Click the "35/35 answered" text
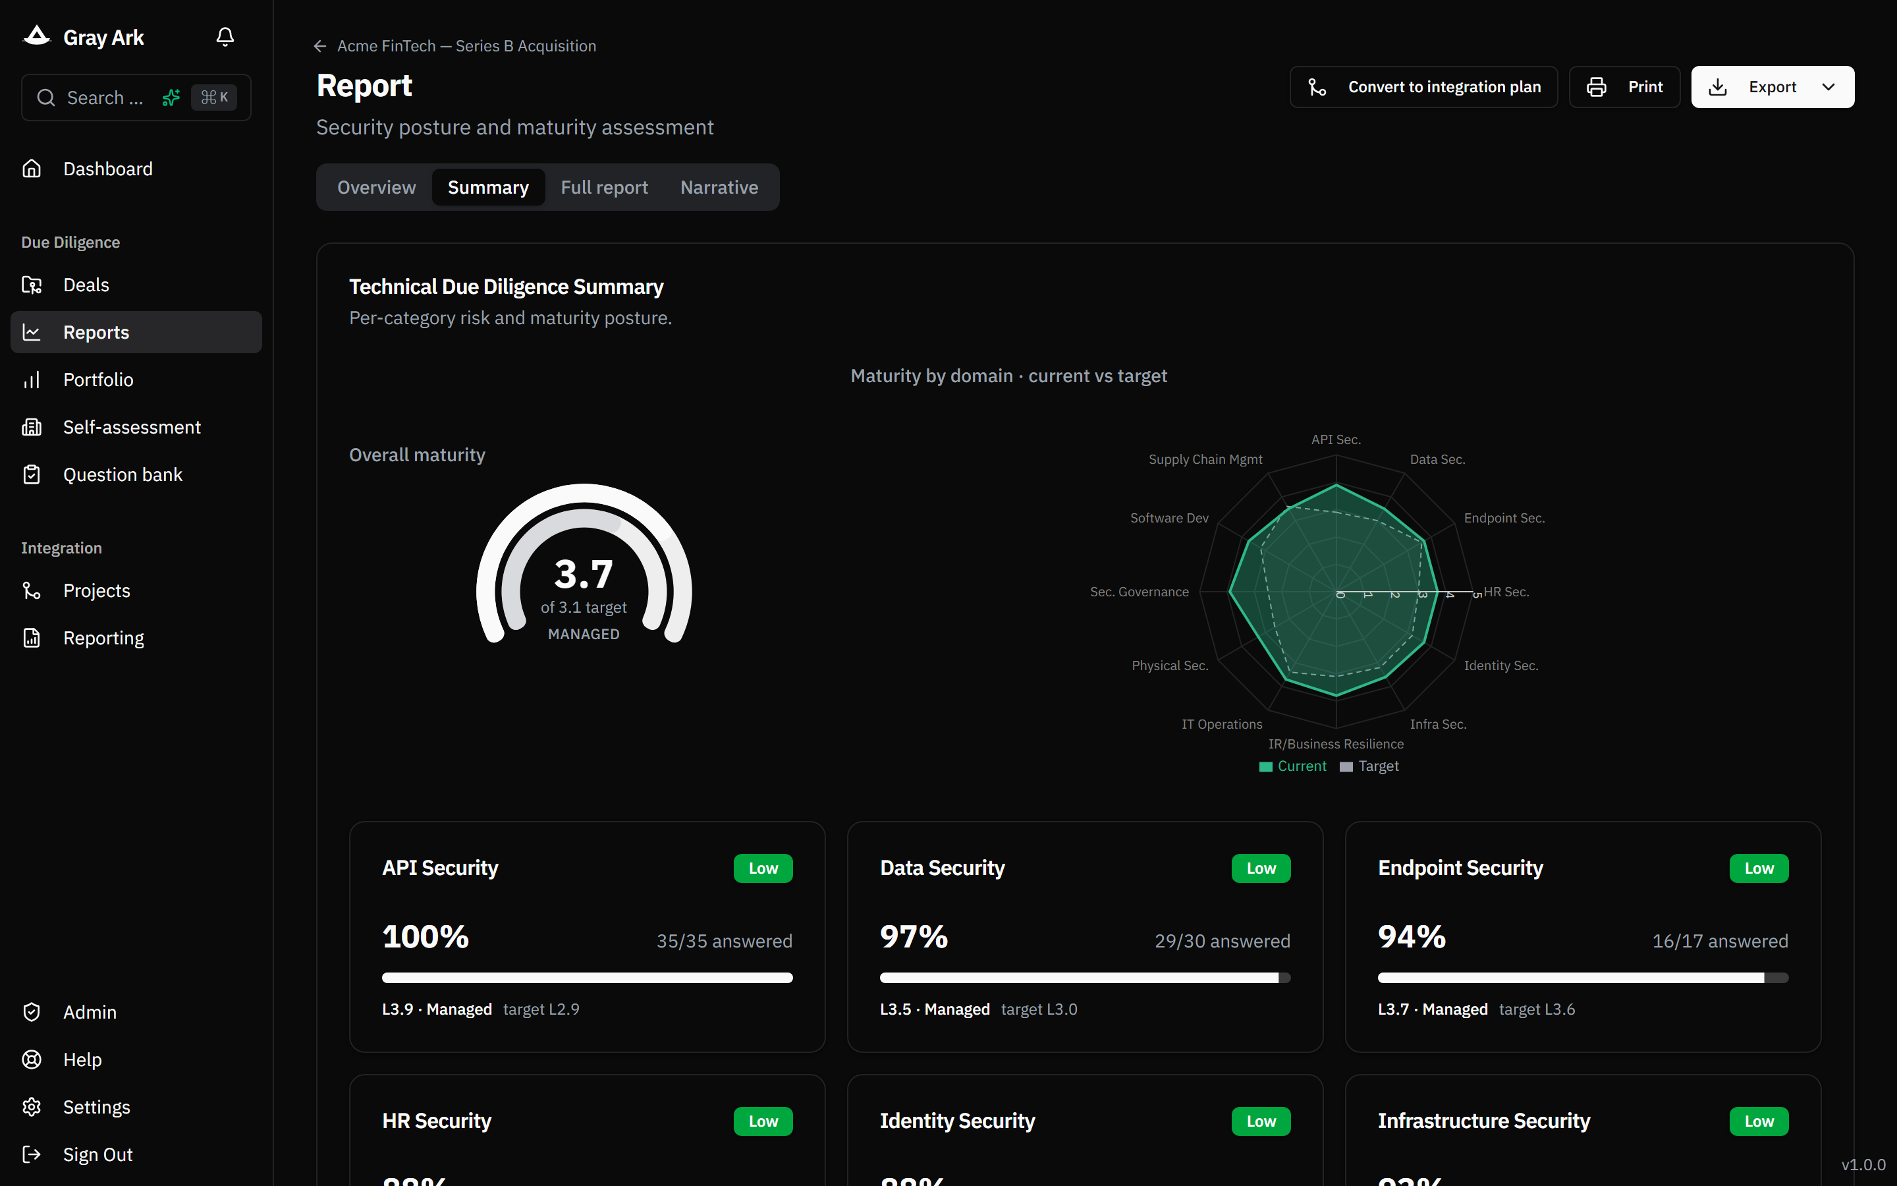The image size is (1897, 1186). tap(725, 940)
